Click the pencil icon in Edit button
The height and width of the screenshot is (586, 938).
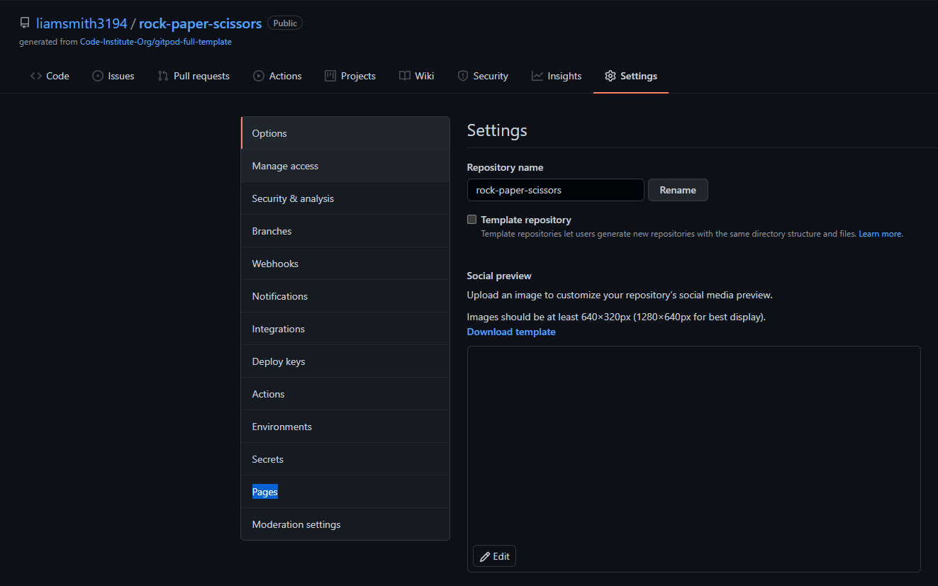(485, 556)
